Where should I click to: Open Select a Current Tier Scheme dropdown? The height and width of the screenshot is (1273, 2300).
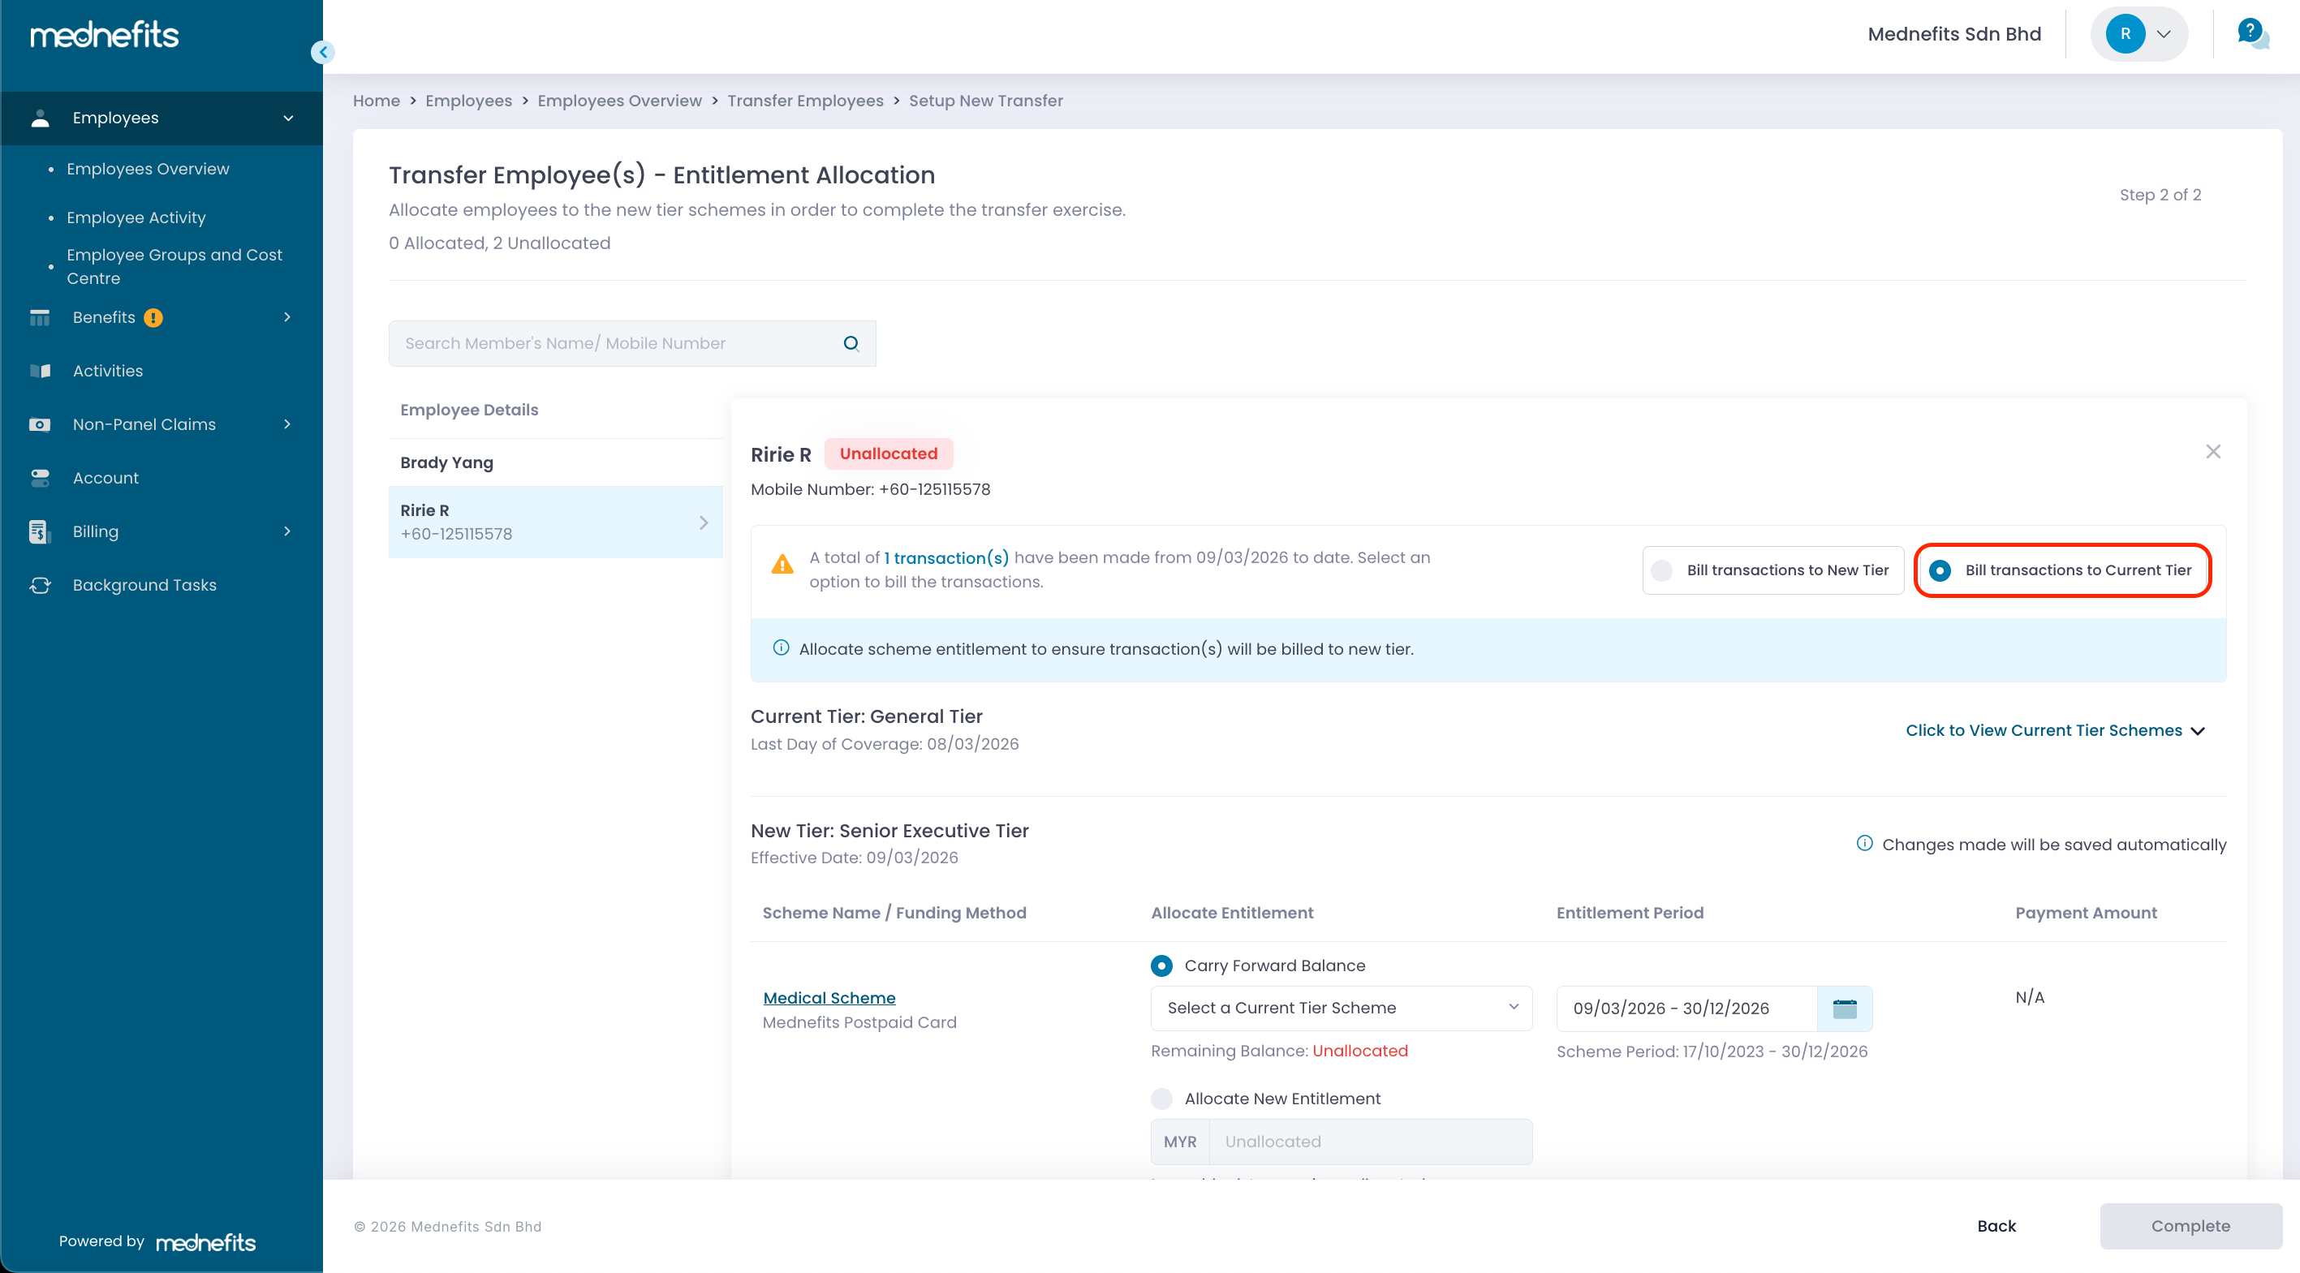1341,1008
